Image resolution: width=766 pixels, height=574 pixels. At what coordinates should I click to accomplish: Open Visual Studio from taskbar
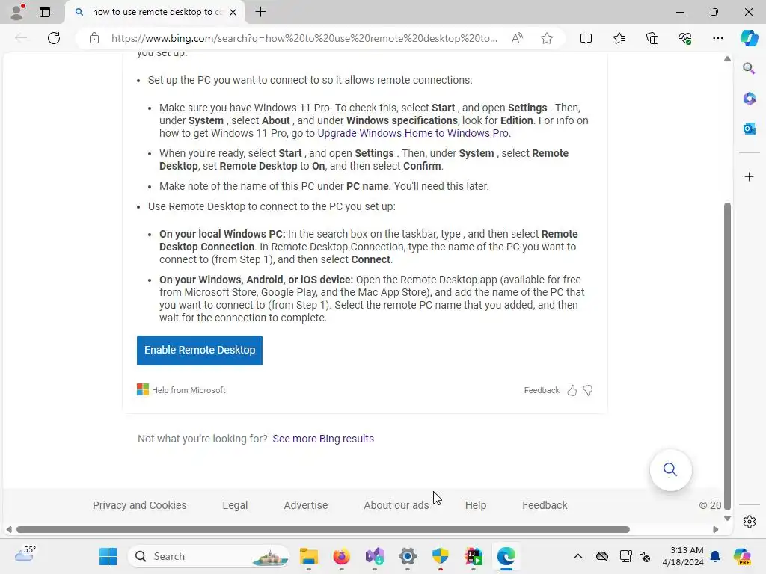(x=375, y=556)
